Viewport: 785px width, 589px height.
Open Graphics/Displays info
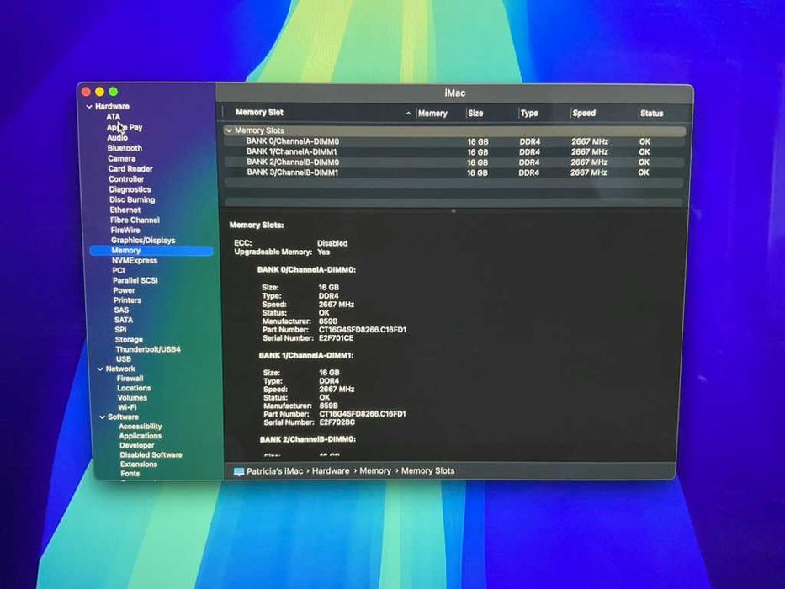click(143, 241)
